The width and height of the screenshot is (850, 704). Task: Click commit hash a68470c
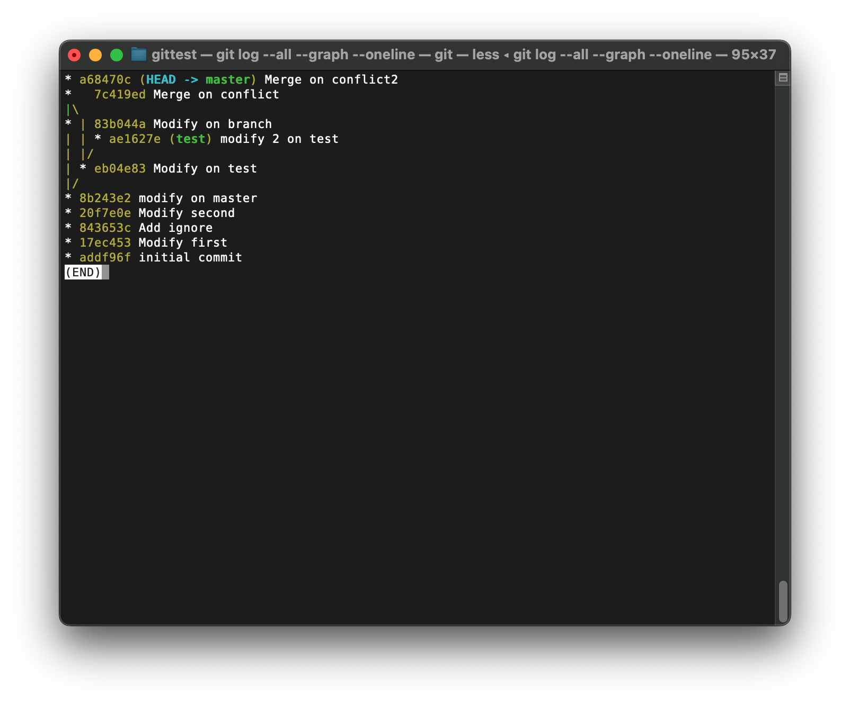105,79
